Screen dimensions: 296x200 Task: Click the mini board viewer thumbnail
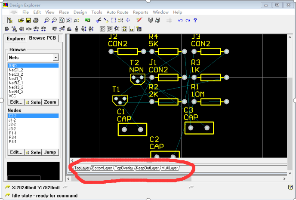(33, 171)
